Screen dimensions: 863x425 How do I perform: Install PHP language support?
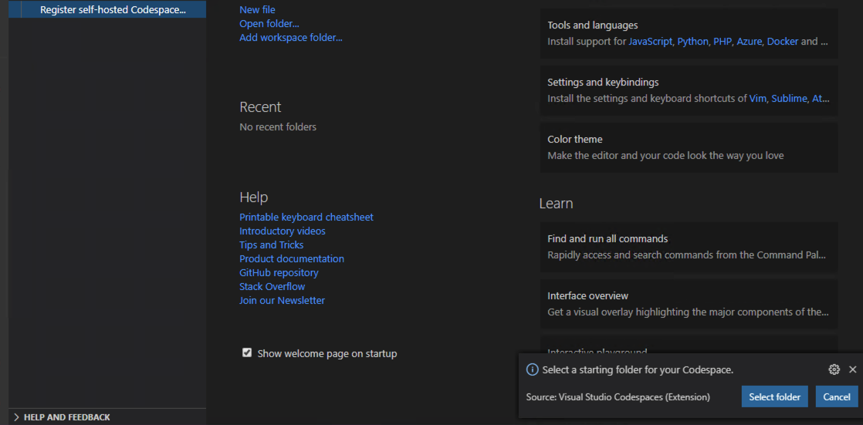tap(723, 42)
